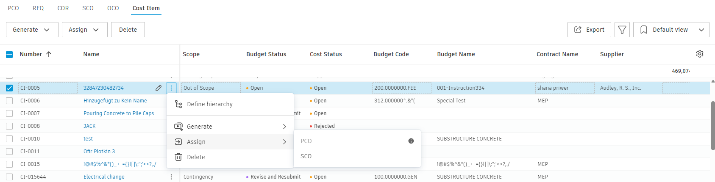Open the three-dot menu for CI-0005
Image resolution: width=715 pixels, height=182 pixels.
click(x=171, y=88)
